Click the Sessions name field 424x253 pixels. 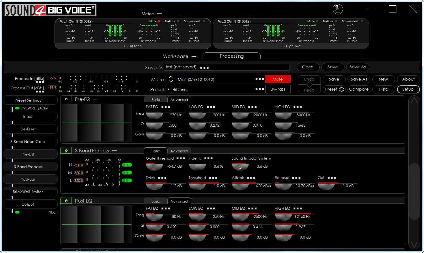point(227,67)
